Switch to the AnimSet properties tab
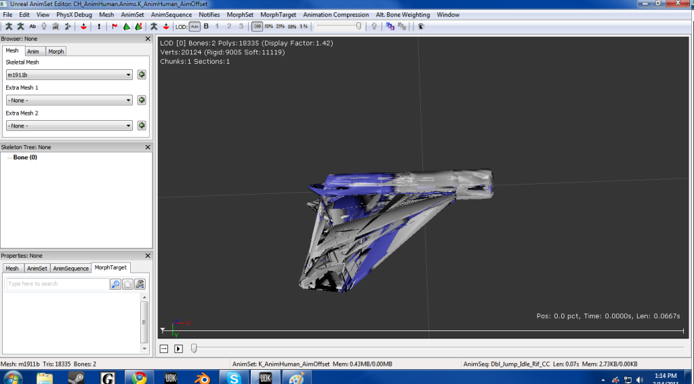This screenshot has width=694, height=384. click(37, 269)
